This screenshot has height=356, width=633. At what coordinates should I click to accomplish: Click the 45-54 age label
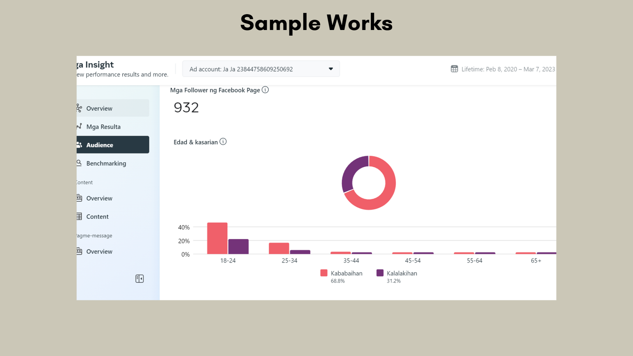coord(413,260)
